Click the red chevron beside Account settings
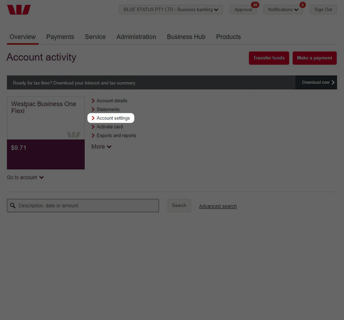The width and height of the screenshot is (344, 320). tap(93, 118)
